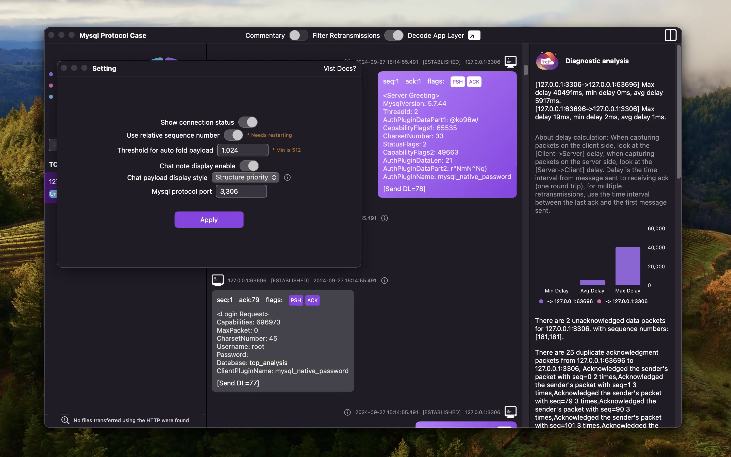
Task: Click Threshold for auto fold payload input
Action: coord(243,150)
